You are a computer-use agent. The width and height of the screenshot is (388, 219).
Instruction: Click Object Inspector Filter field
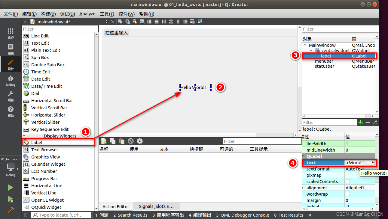[x=340, y=29]
